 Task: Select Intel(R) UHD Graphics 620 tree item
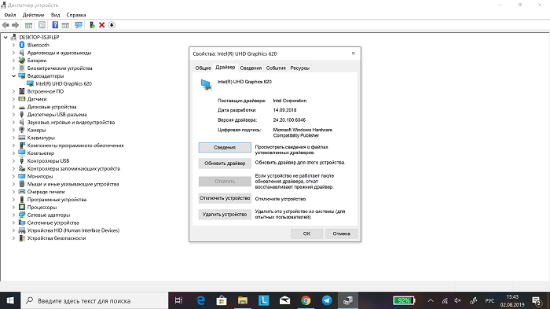point(64,83)
